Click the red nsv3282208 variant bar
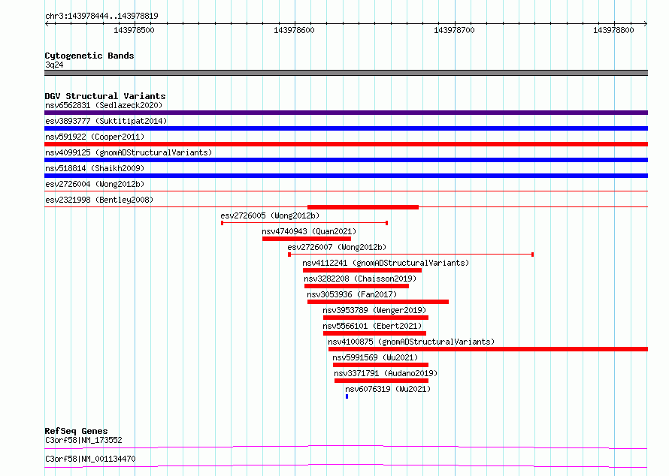 coord(357,286)
